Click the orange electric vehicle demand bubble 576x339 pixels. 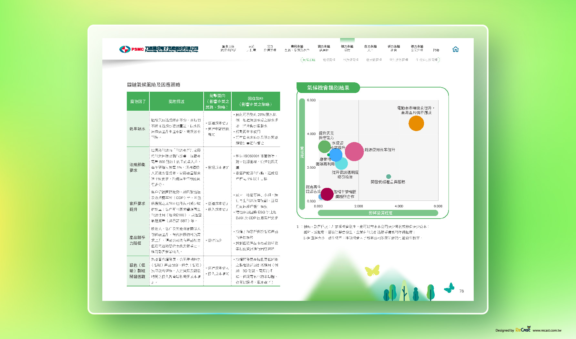(416, 123)
